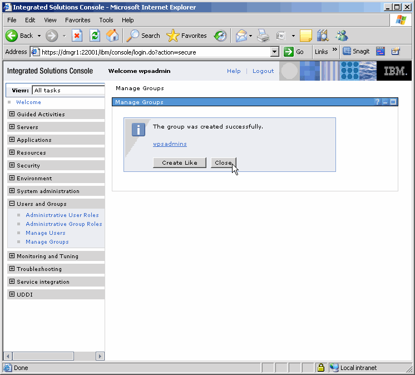The height and width of the screenshot is (375, 415).
Task: Expand the Security navigation section
Action: click(x=12, y=165)
